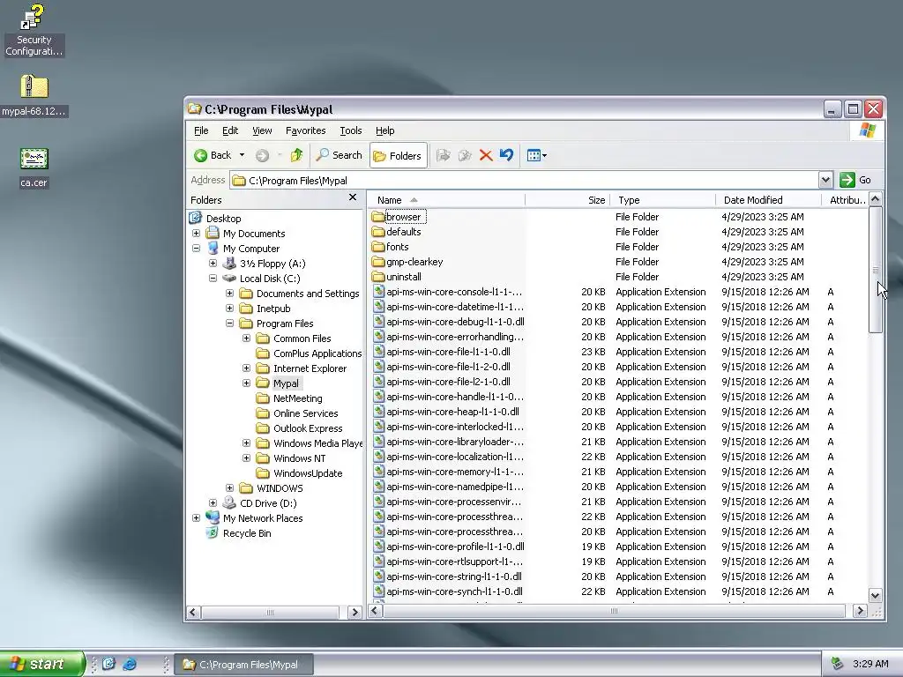Select Outlook Express folder in tree
This screenshot has height=677, width=903.
coord(308,428)
